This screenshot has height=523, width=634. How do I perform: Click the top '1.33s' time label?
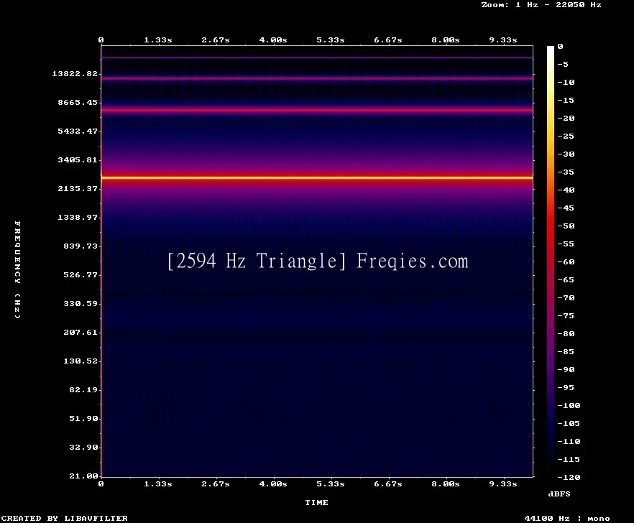[158, 40]
